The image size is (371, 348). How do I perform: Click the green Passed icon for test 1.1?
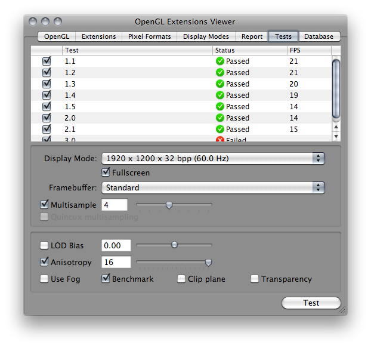tap(220, 61)
